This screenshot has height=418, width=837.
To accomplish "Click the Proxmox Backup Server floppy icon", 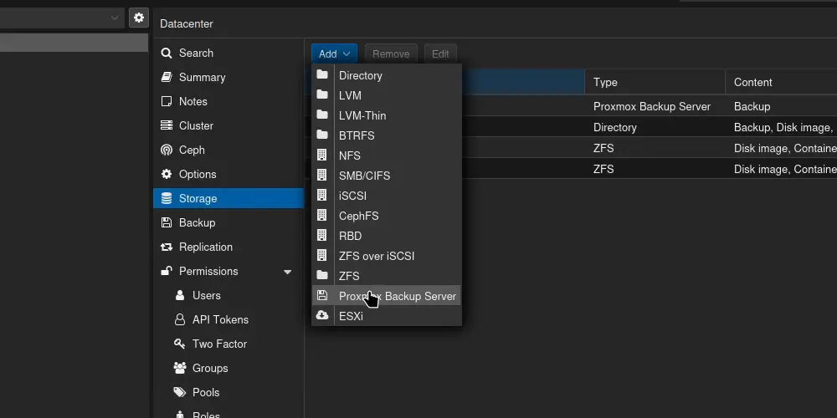I will 322,295.
